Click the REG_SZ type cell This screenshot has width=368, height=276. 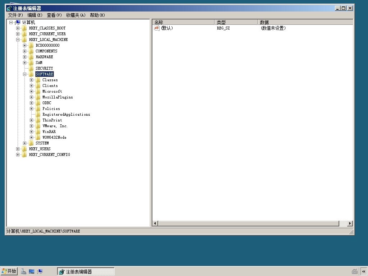pyautogui.click(x=223, y=28)
